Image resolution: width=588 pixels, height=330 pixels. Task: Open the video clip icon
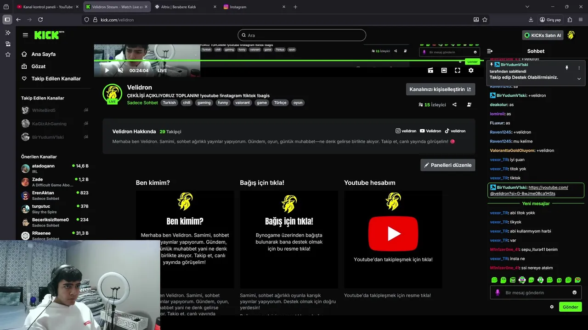coord(430,70)
